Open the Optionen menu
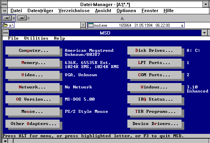The width and height of the screenshot is (210, 143). [126, 11]
